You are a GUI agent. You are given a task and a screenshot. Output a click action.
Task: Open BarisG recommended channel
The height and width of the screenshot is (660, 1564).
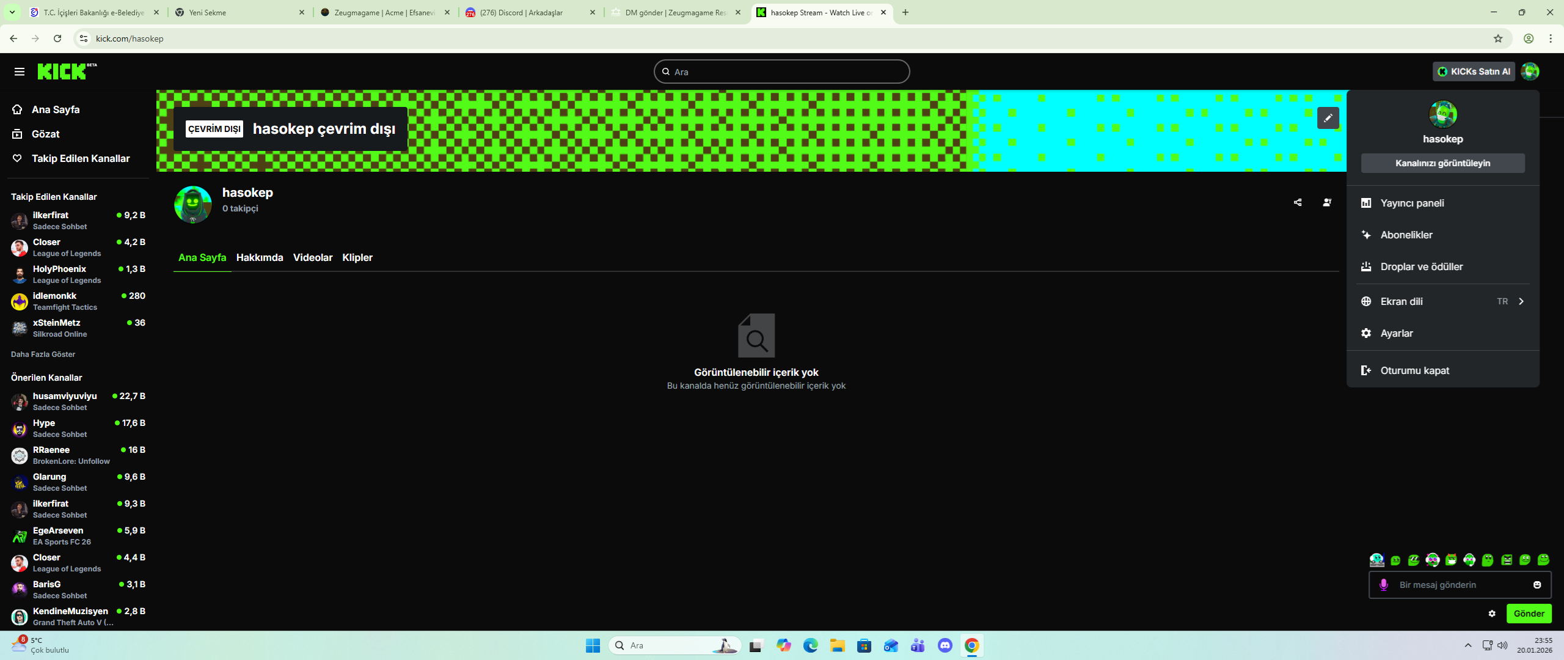pyautogui.click(x=78, y=590)
